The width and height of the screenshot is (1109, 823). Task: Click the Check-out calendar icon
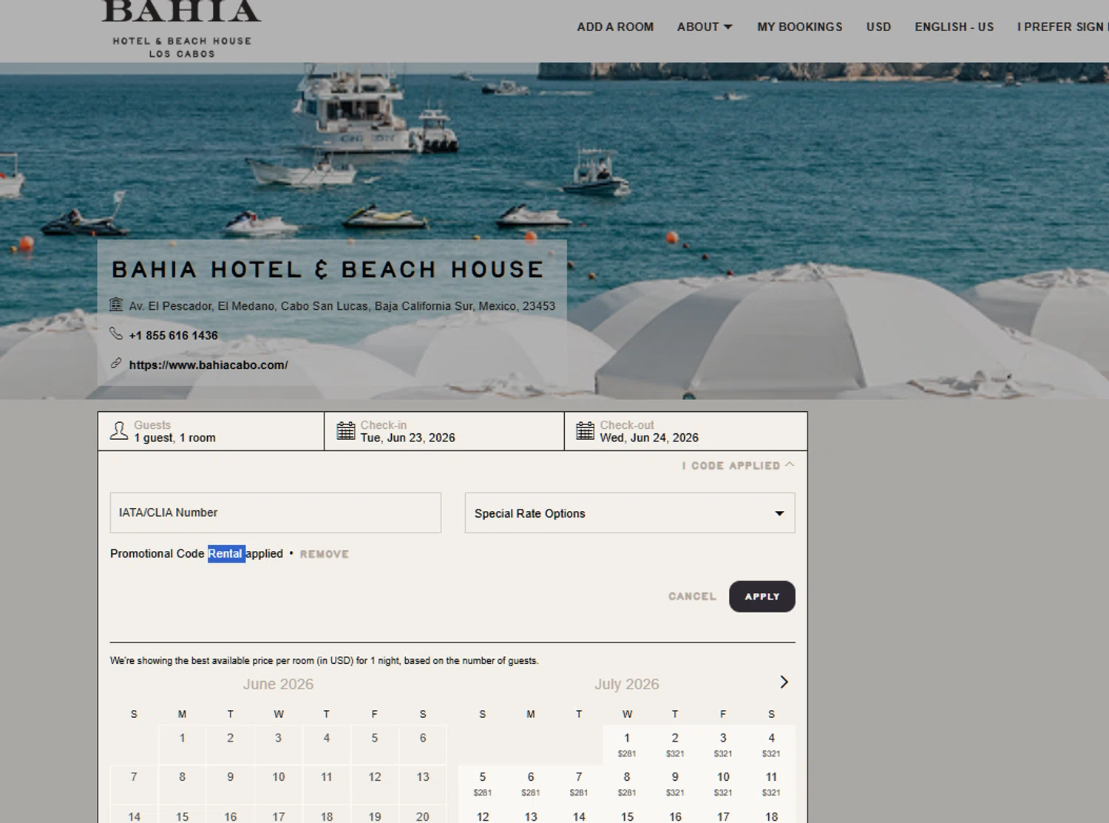[x=586, y=431]
